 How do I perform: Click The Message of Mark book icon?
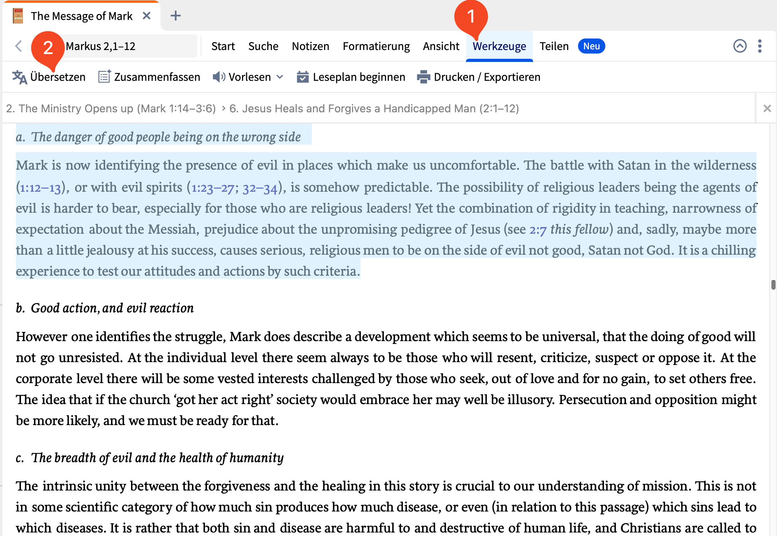[x=18, y=16]
